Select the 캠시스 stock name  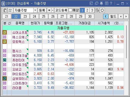point(17,51)
